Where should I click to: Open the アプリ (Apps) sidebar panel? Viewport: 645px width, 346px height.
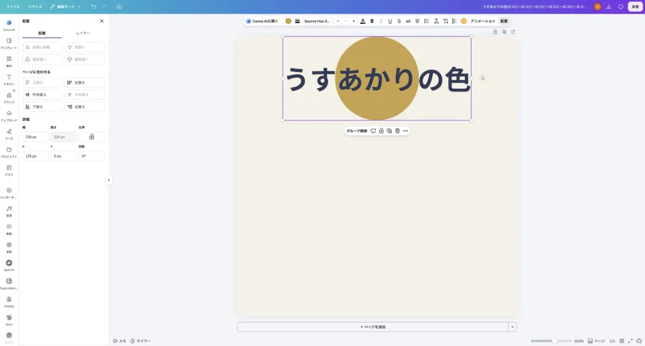9,170
